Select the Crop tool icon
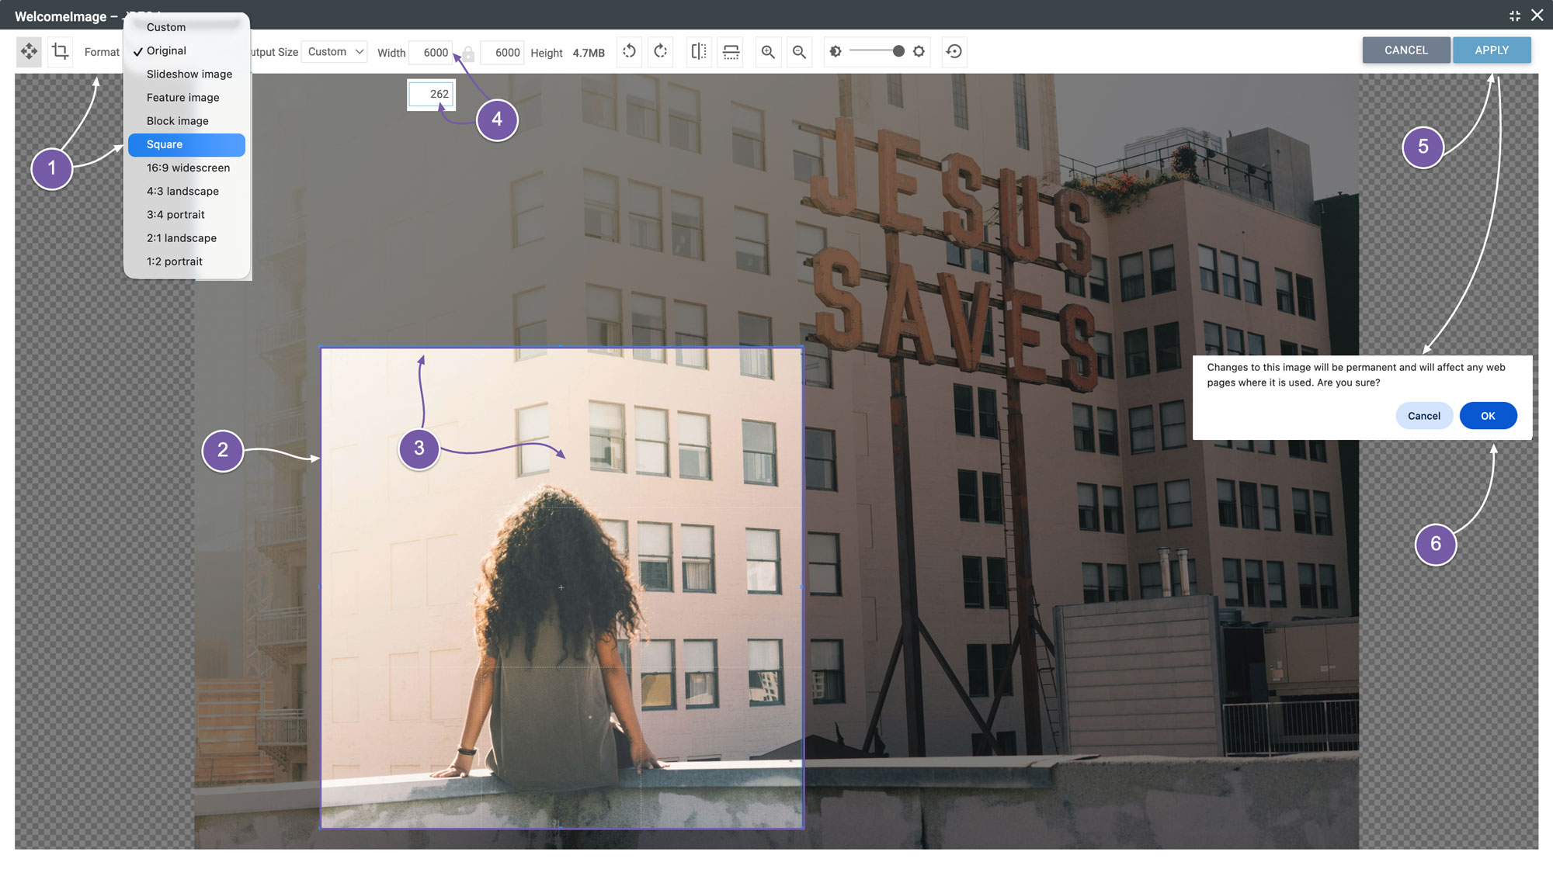 (60, 52)
